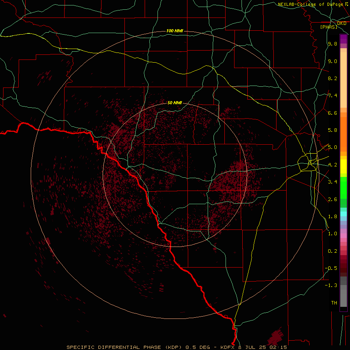This screenshot has width=350, height=350.
Task: Click the 3.4 scale label
Action: (332, 182)
